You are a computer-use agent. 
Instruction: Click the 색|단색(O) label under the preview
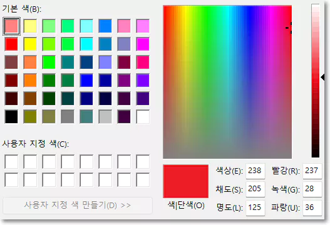tap(186, 205)
